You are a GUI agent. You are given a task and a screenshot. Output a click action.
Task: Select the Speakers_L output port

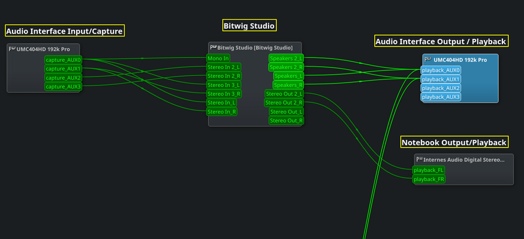[288, 76]
